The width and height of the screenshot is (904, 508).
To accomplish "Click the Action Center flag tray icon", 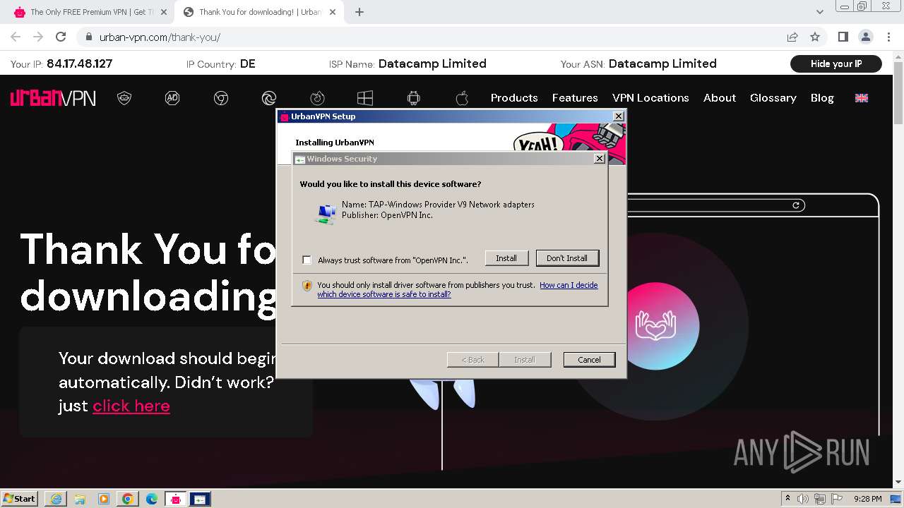I will coord(836,499).
